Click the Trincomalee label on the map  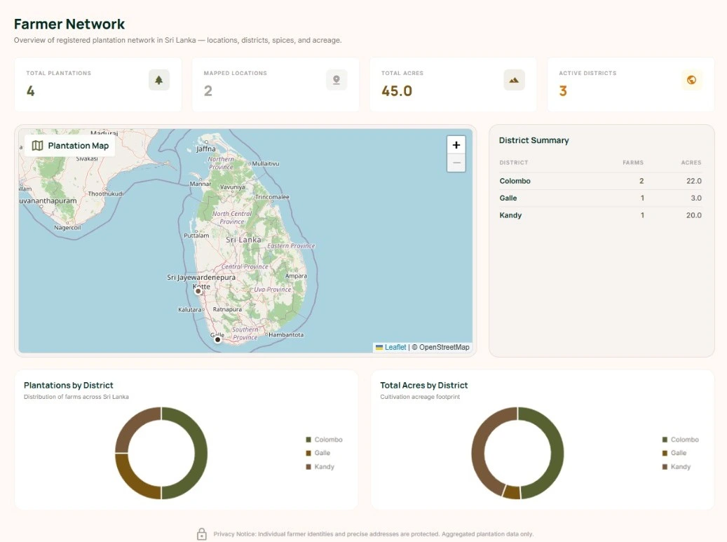(x=272, y=197)
